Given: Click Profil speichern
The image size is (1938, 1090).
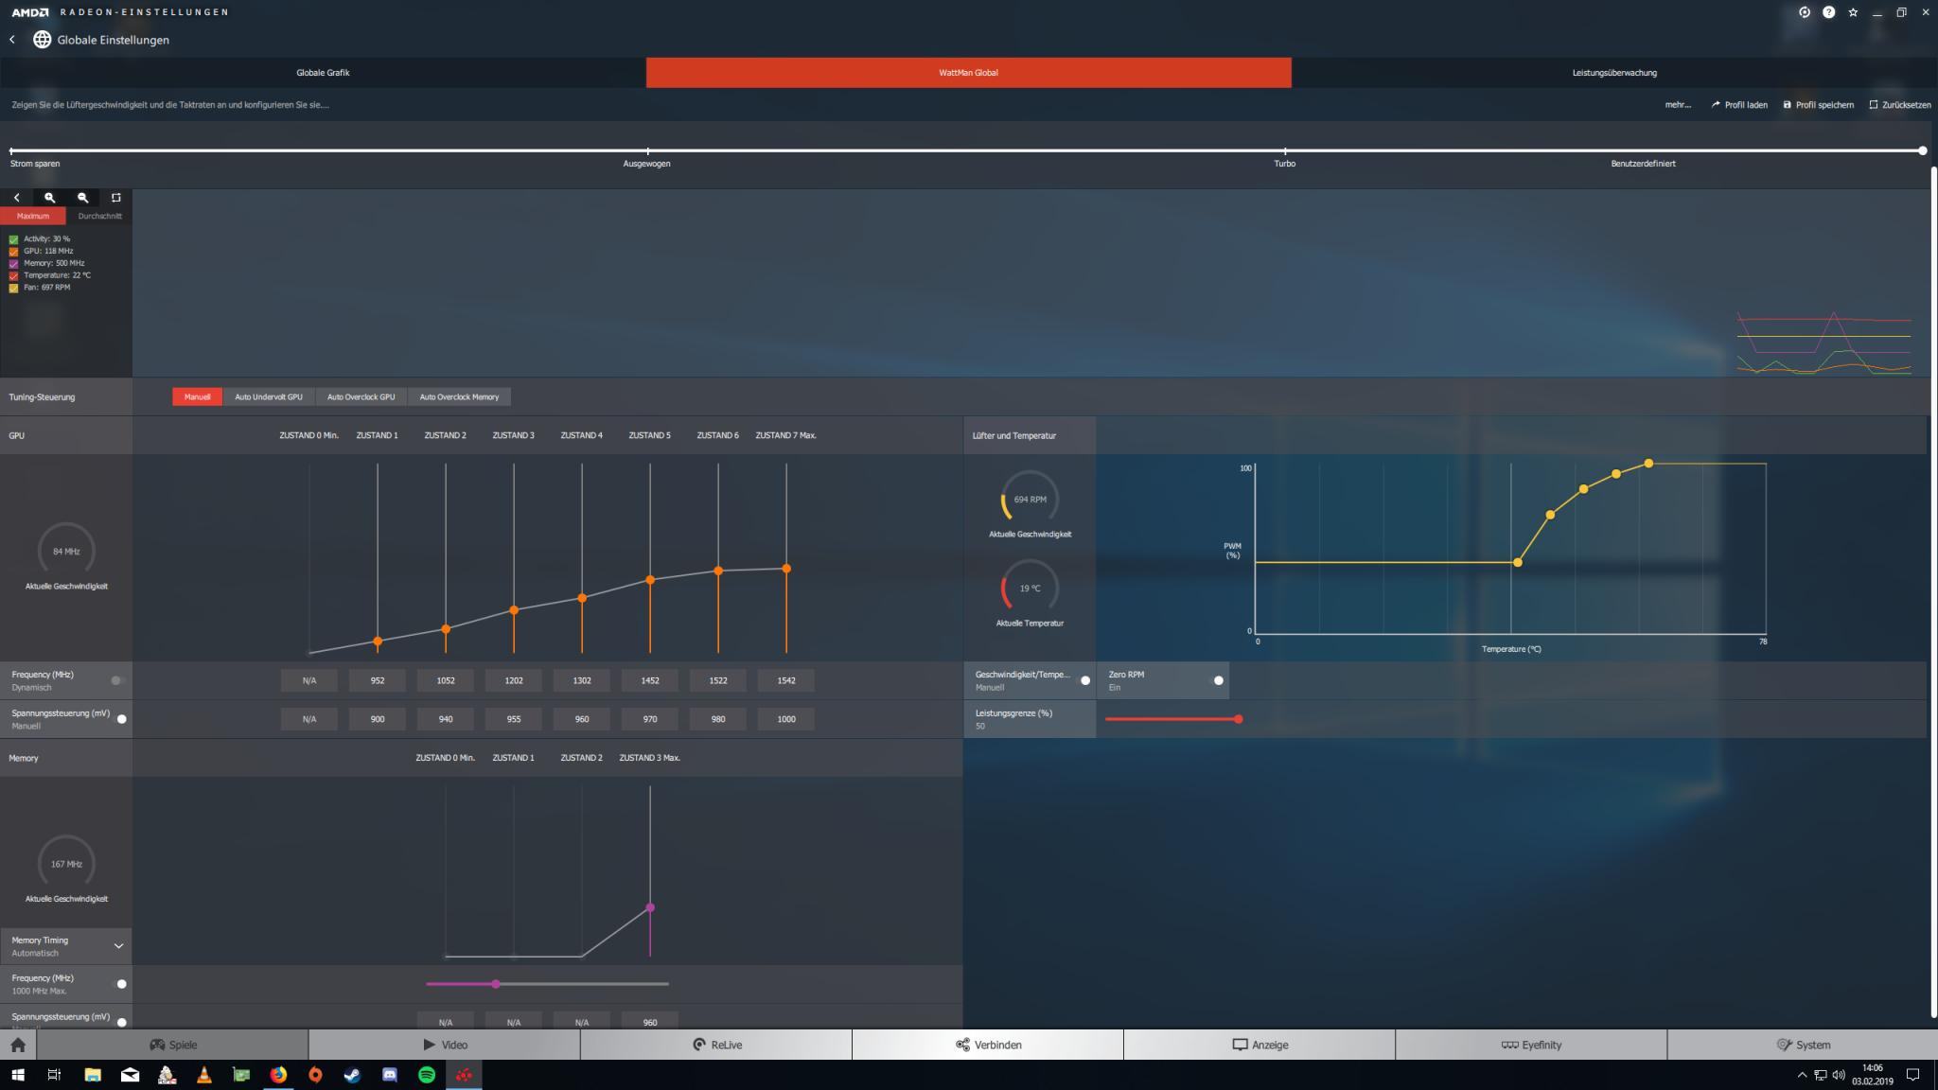Looking at the screenshot, I should pyautogui.click(x=1818, y=105).
